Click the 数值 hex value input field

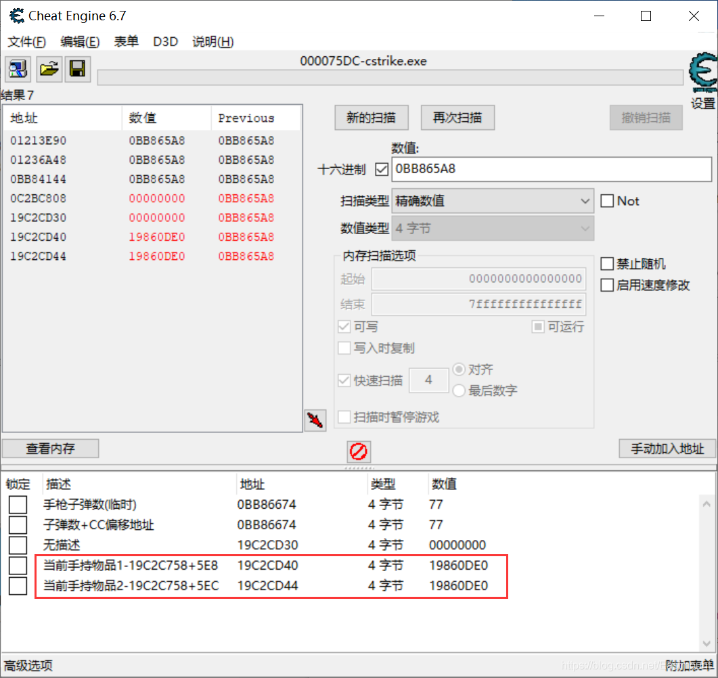pyautogui.click(x=552, y=169)
